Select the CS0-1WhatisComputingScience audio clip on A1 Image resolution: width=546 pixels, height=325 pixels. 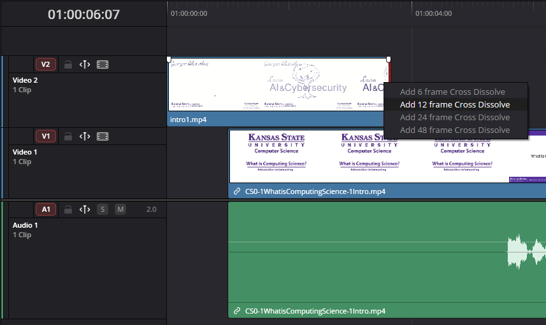[x=387, y=259]
